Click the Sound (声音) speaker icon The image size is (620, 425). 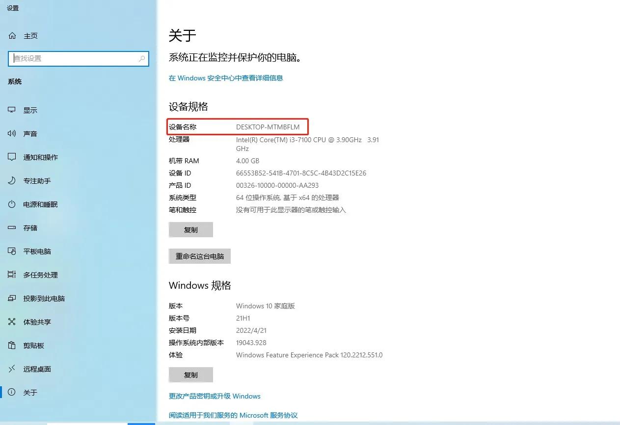coord(12,134)
